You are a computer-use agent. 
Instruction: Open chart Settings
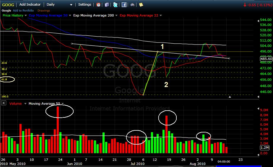pos(84,4)
